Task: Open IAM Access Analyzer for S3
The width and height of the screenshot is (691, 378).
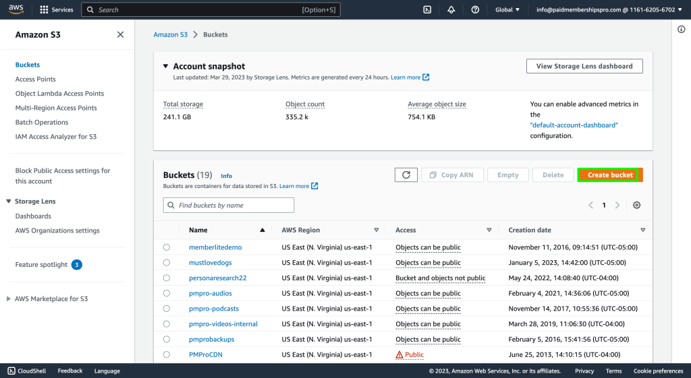Action: [x=55, y=136]
